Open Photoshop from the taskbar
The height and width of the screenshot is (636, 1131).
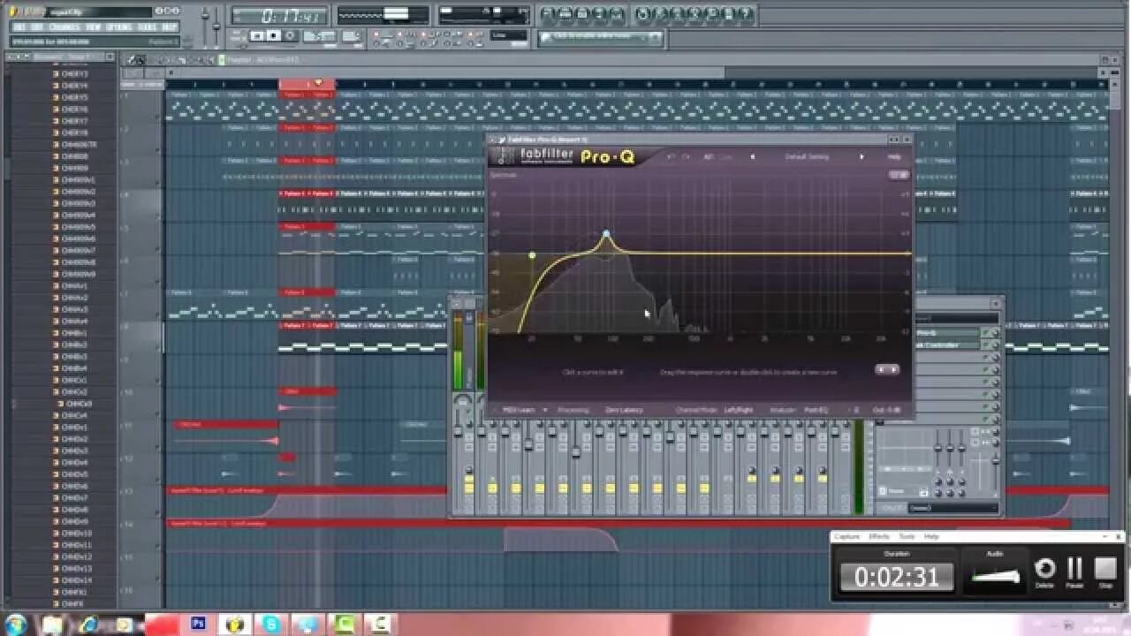[x=198, y=624]
